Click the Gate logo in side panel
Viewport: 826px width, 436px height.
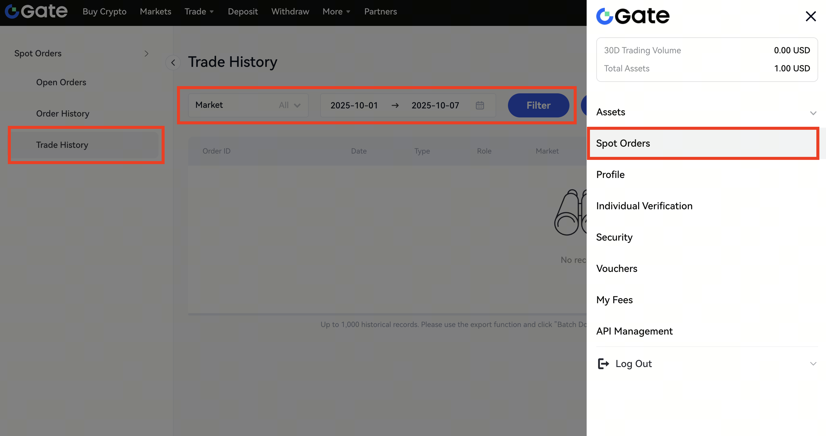tap(632, 16)
